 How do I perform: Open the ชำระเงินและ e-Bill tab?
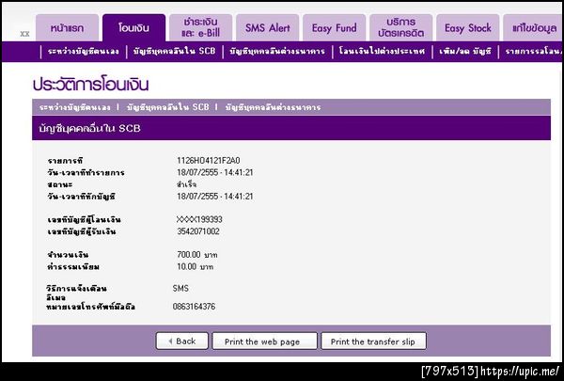coord(201,27)
